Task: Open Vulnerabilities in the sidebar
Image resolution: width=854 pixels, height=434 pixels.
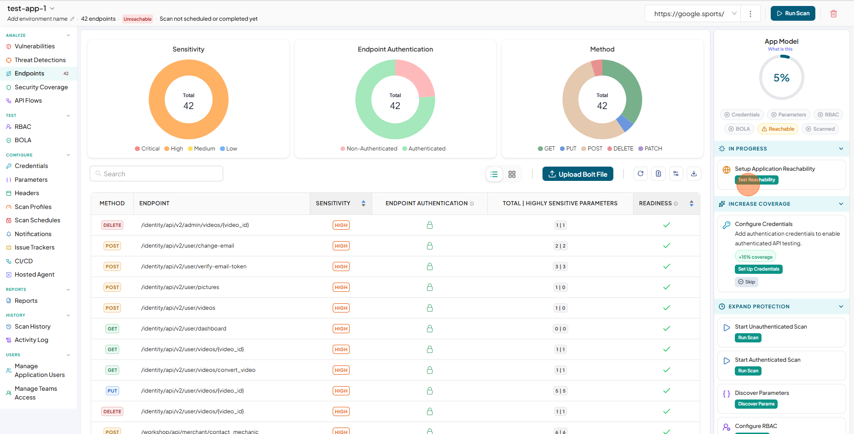Action: pyautogui.click(x=35, y=46)
